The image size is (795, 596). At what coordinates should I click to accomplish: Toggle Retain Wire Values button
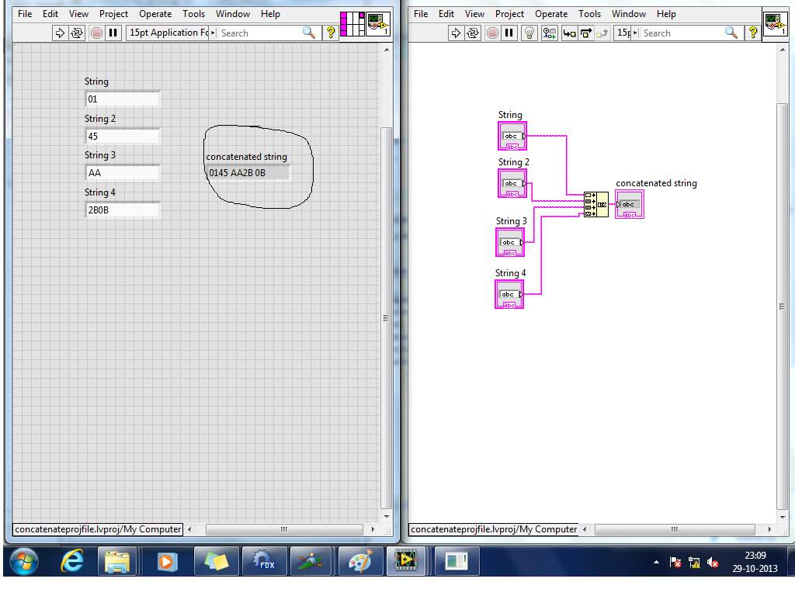pyautogui.click(x=550, y=33)
